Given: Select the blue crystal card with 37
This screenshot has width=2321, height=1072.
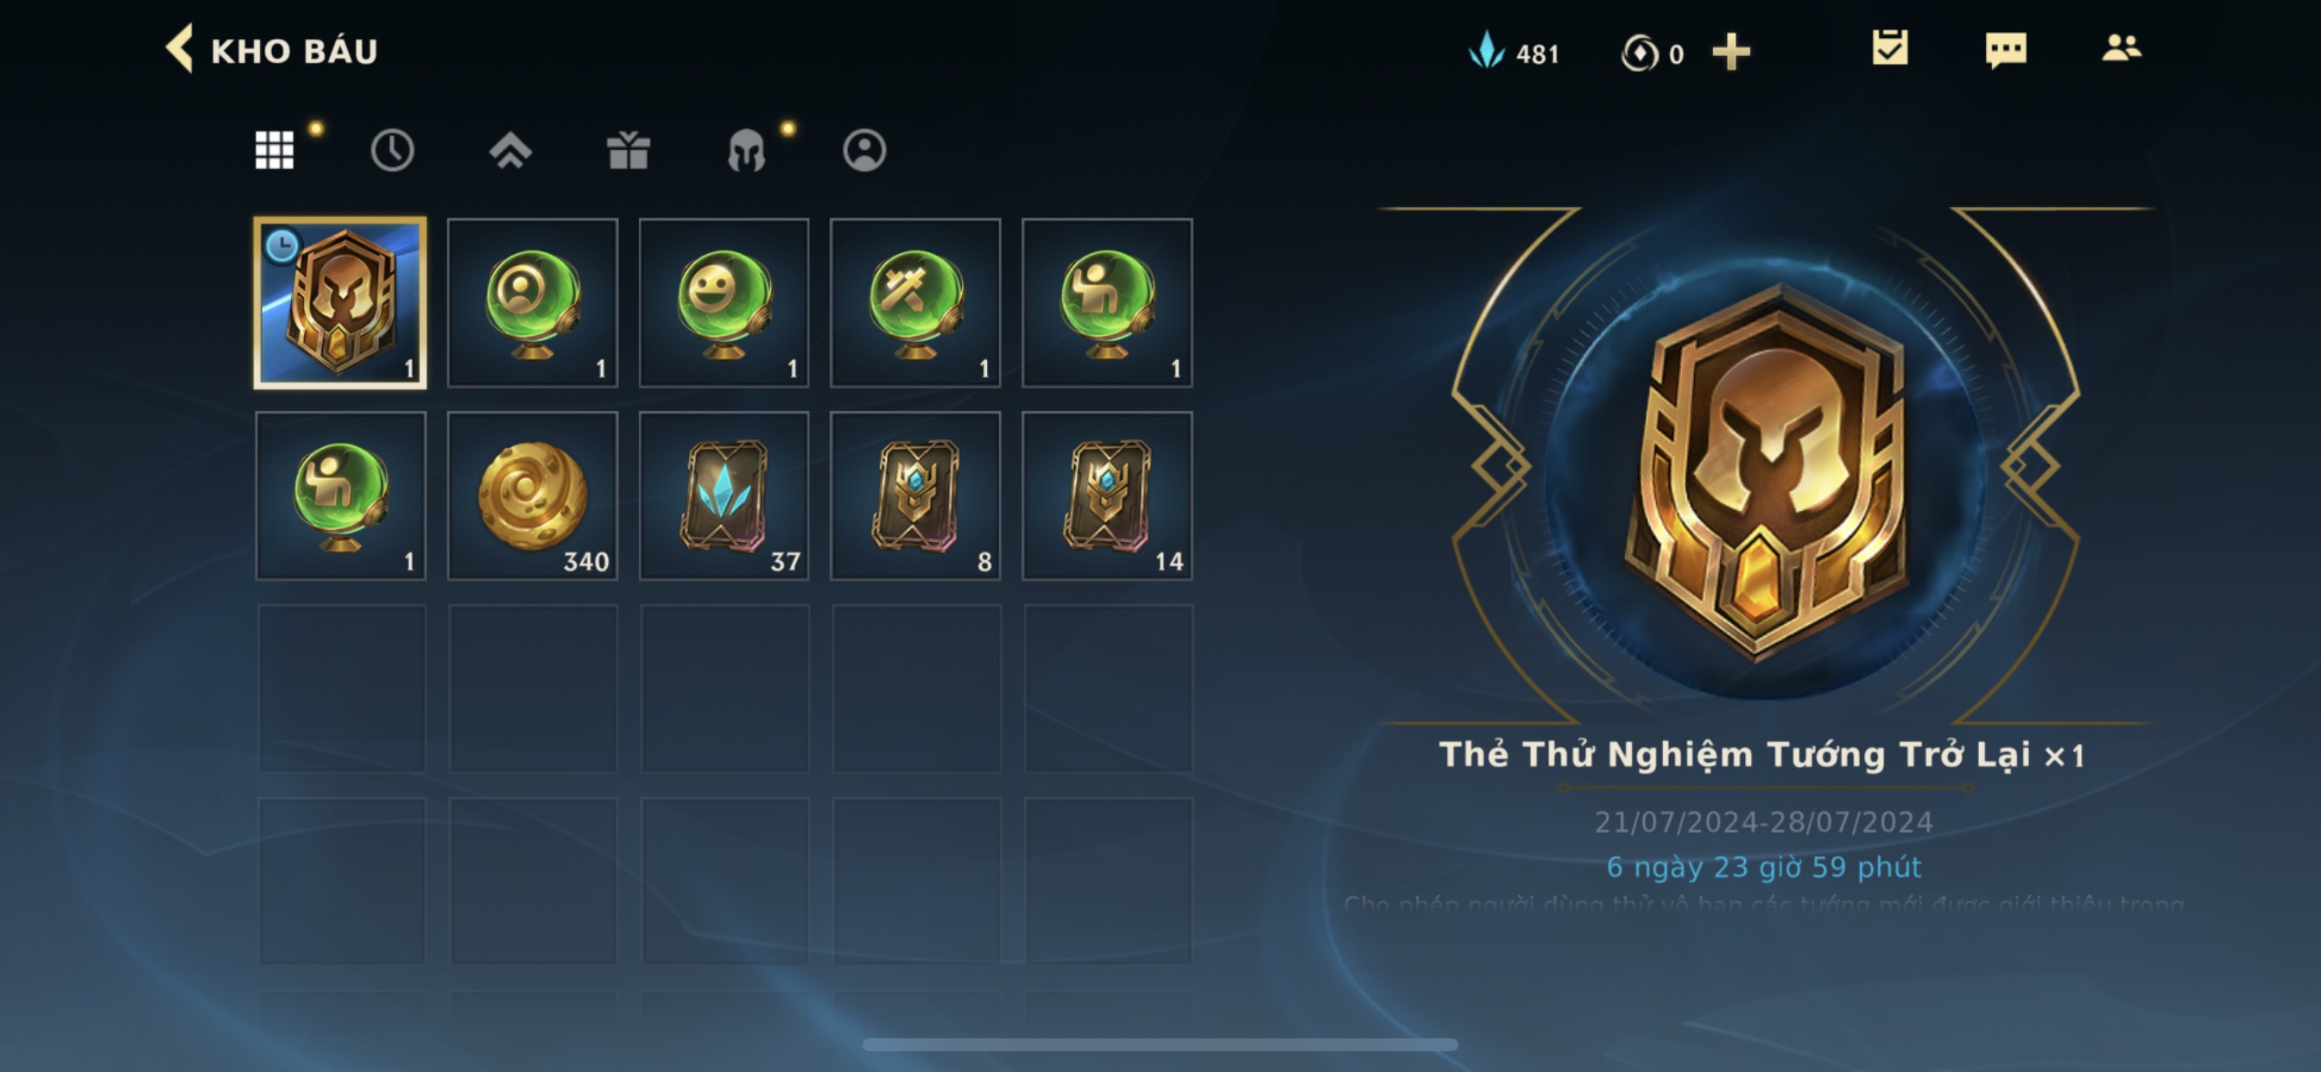Looking at the screenshot, I should tap(724, 495).
